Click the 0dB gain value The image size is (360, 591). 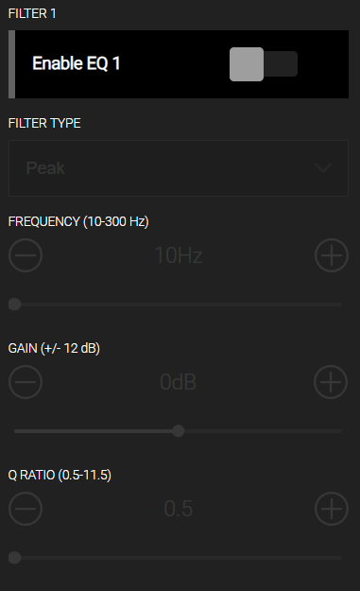pos(179,382)
